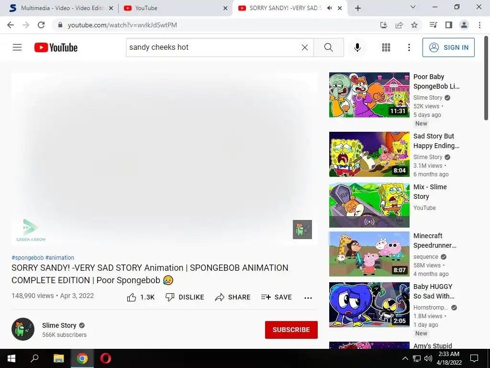Subscribe to Slime Story channel
The height and width of the screenshot is (368, 490).
(291, 330)
